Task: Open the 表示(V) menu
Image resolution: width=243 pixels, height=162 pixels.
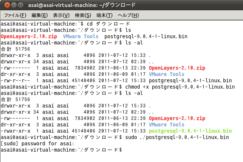Action: (61, 15)
